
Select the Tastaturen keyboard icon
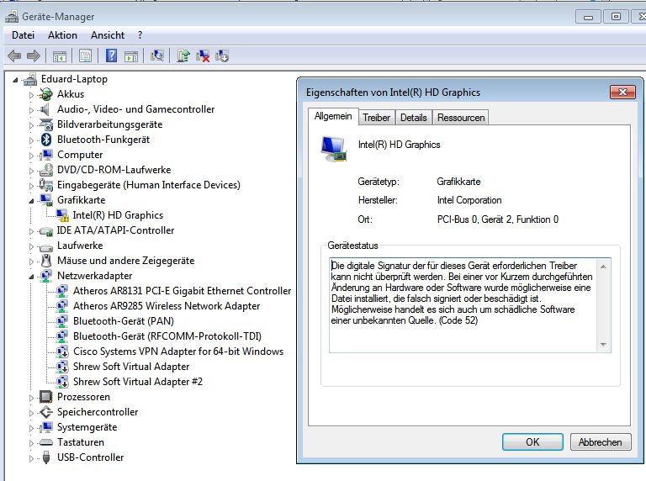point(45,442)
